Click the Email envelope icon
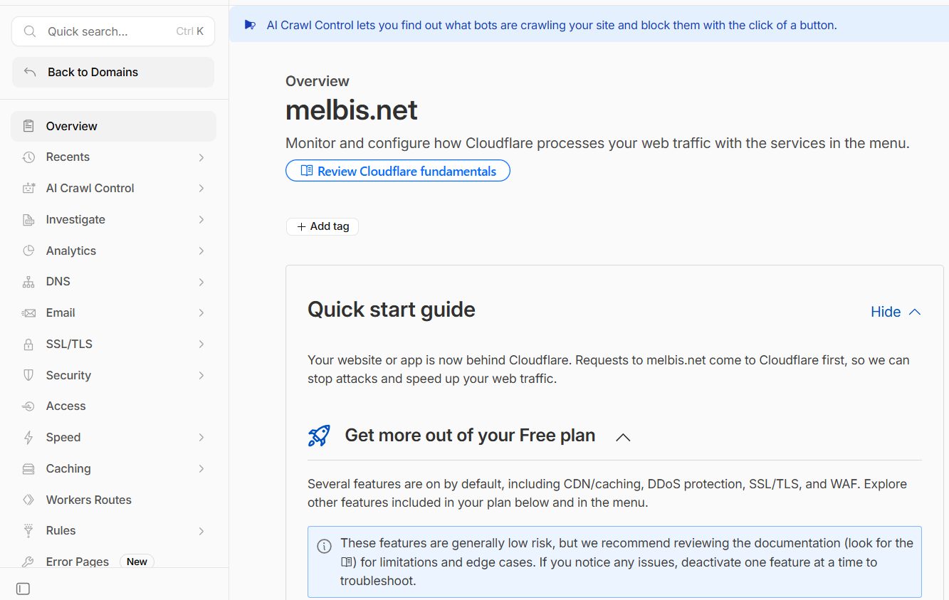The width and height of the screenshot is (949, 600). click(x=28, y=313)
